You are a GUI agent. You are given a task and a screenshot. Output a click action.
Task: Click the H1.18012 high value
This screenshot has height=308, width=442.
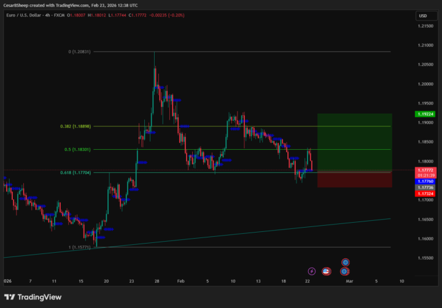pyautogui.click(x=97, y=15)
